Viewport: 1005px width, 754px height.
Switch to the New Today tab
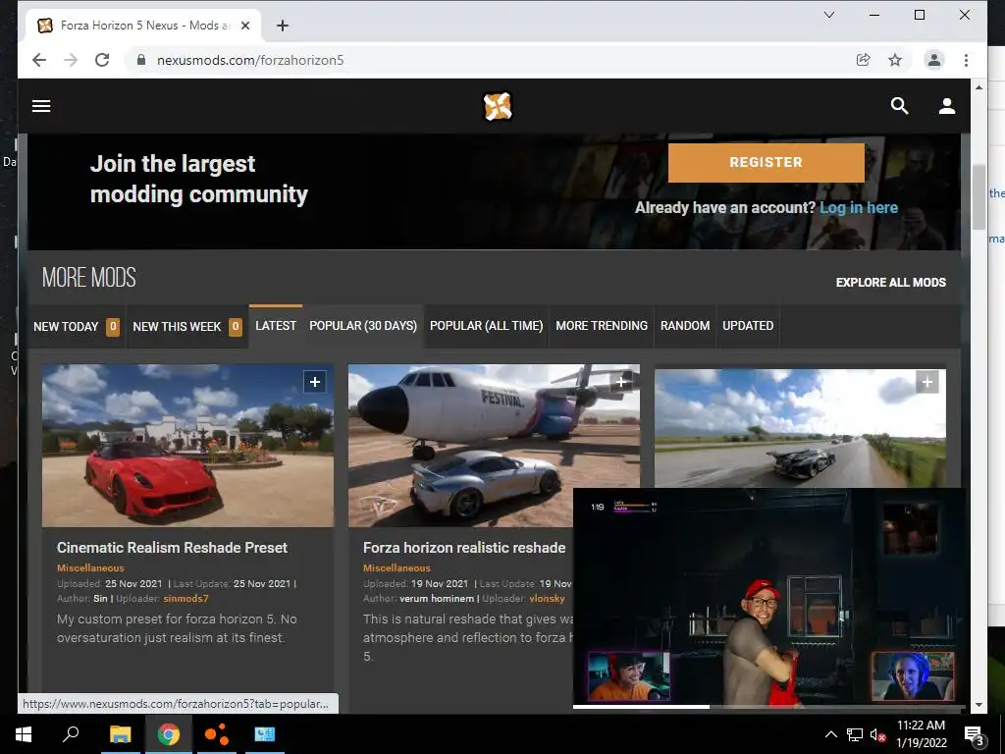pyautogui.click(x=77, y=326)
